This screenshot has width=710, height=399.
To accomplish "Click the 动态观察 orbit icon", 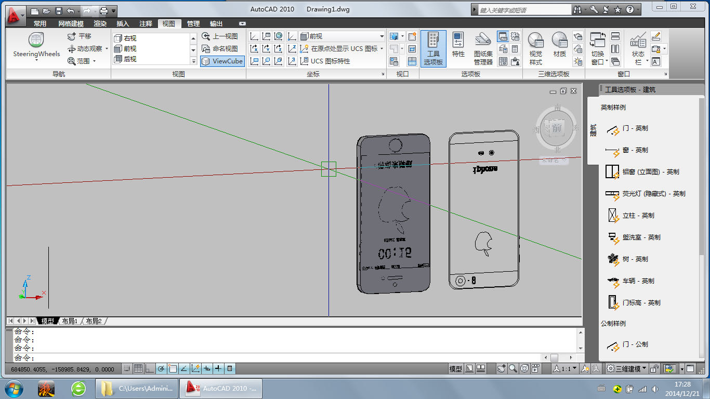I will pyautogui.click(x=72, y=49).
